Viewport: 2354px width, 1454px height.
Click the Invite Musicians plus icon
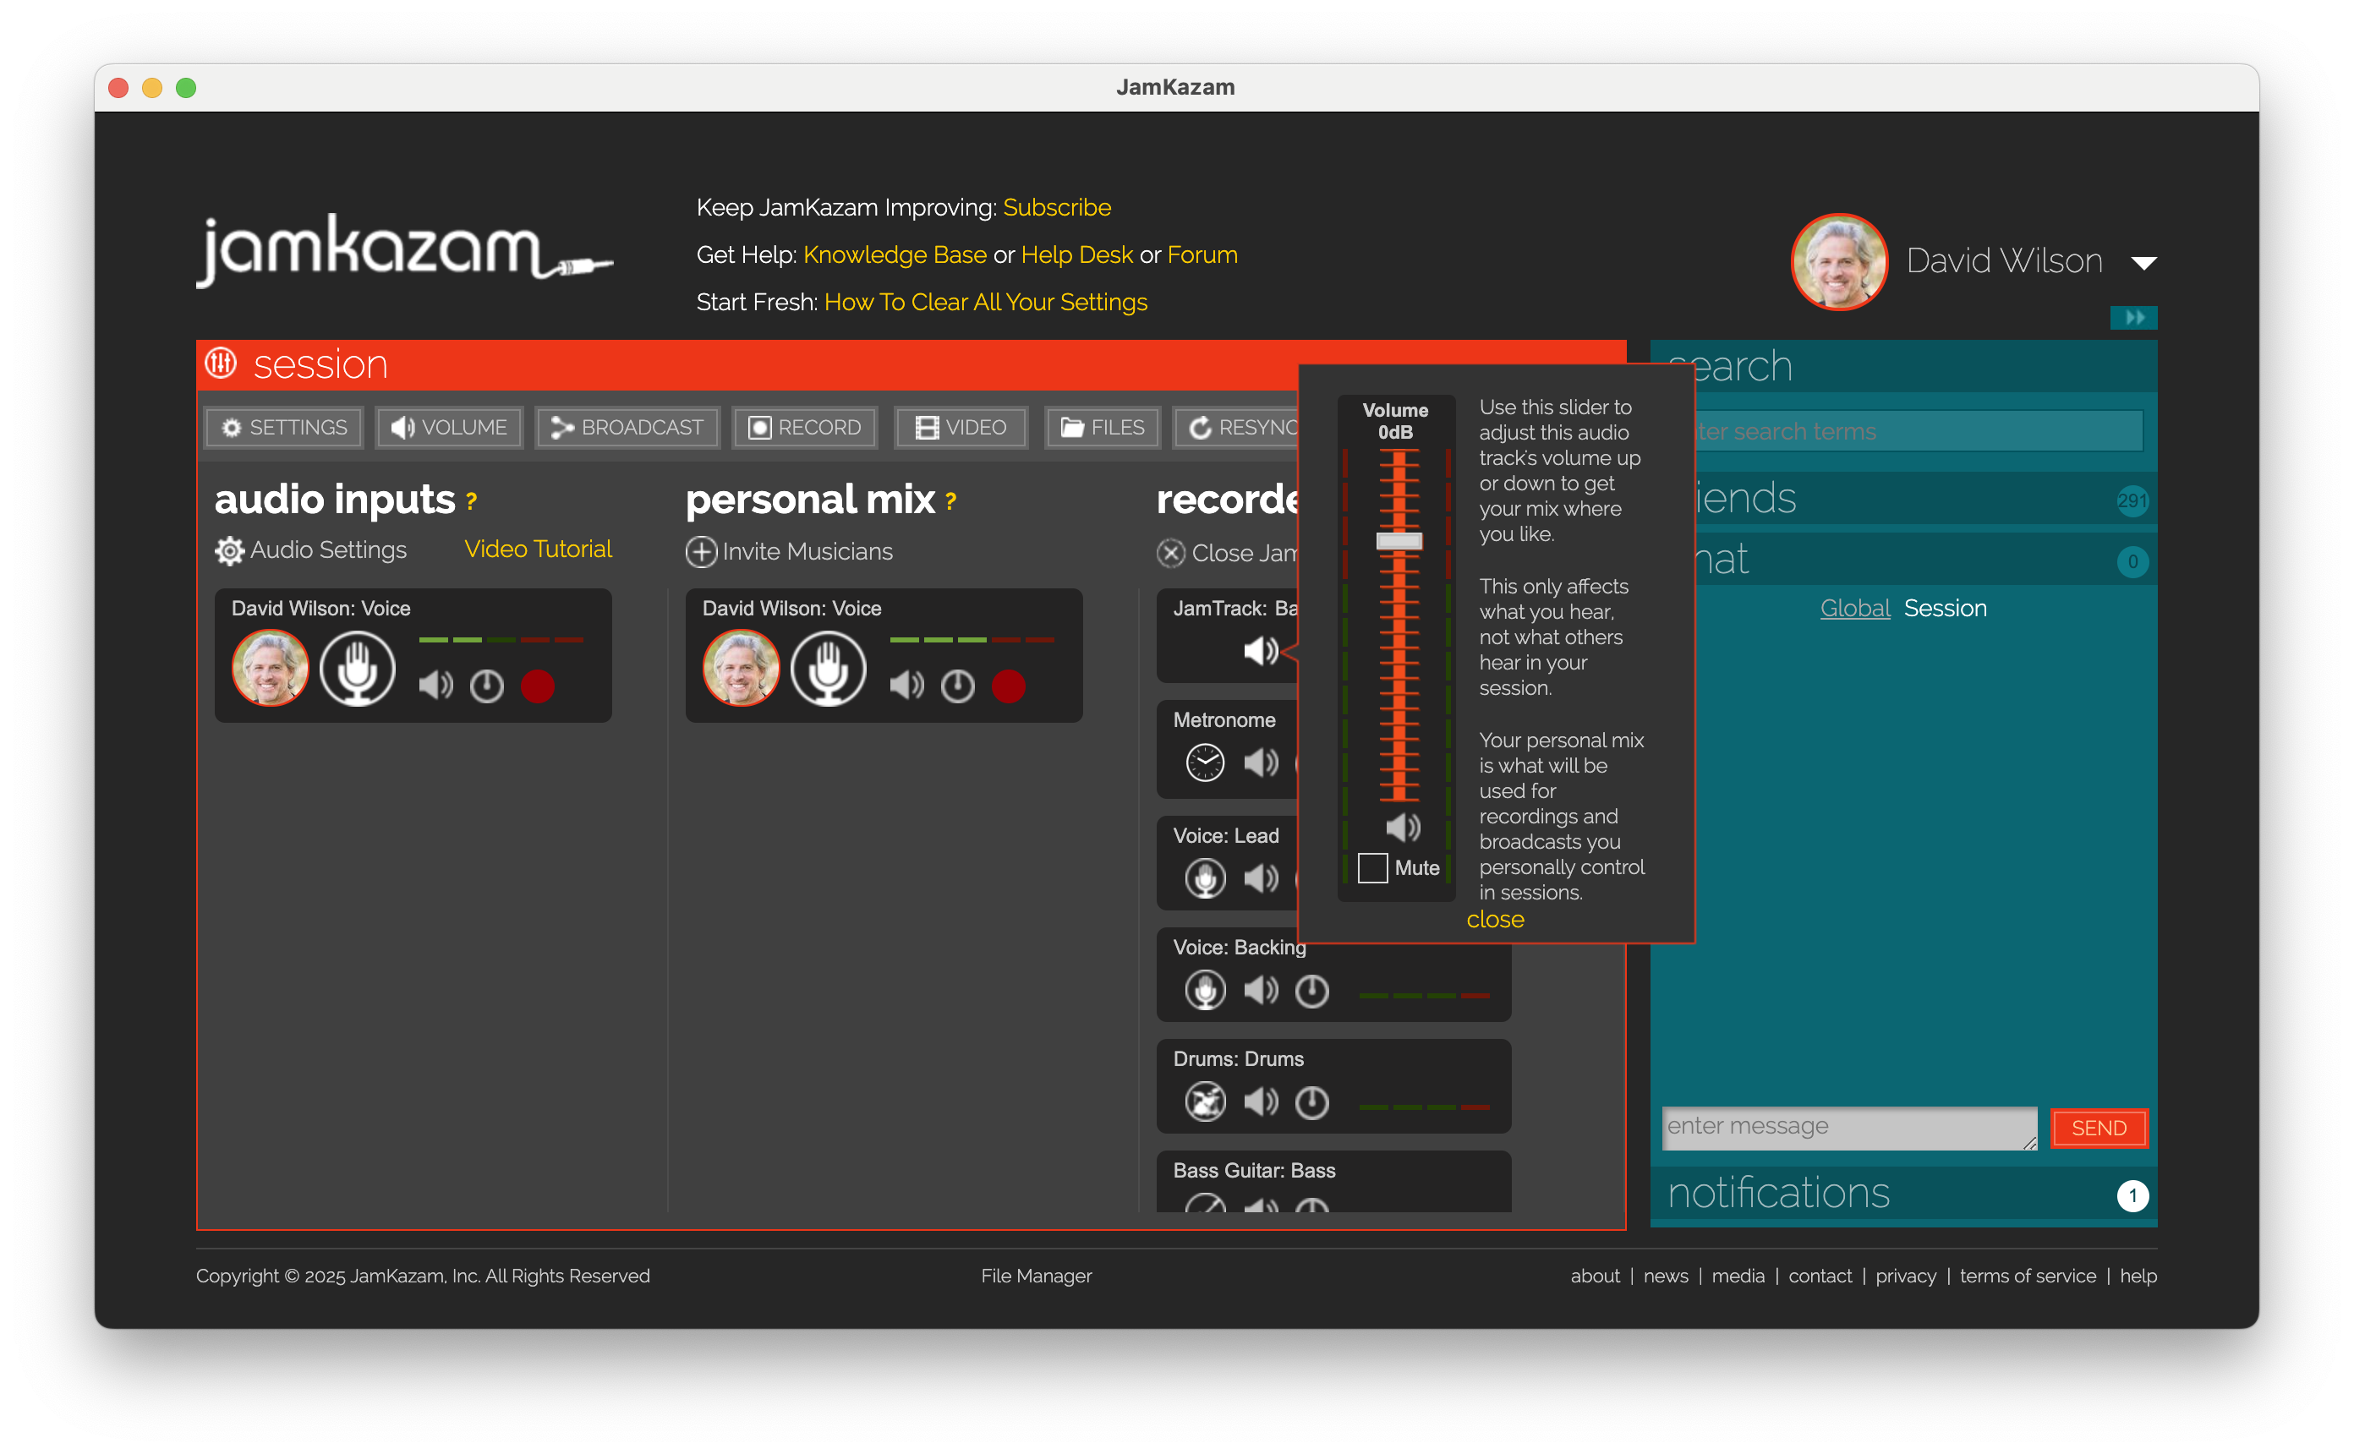tap(701, 552)
